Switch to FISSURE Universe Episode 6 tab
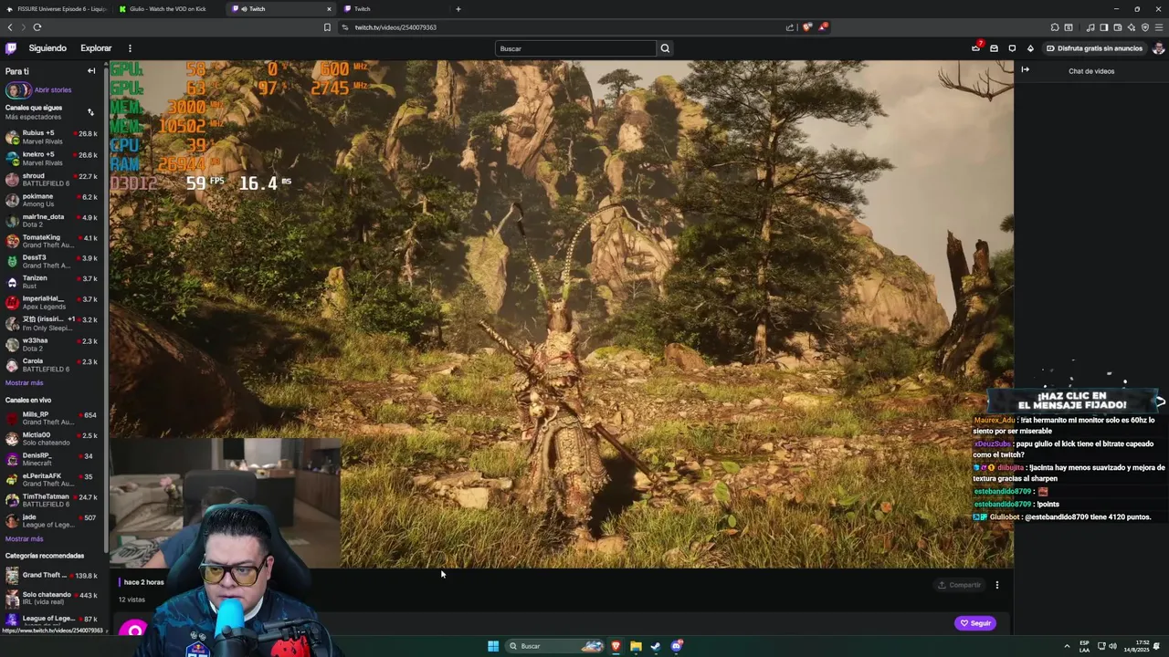The width and height of the screenshot is (1169, 657). 57,9
